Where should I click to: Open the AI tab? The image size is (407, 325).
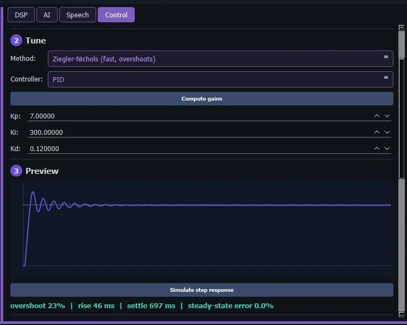pos(47,15)
